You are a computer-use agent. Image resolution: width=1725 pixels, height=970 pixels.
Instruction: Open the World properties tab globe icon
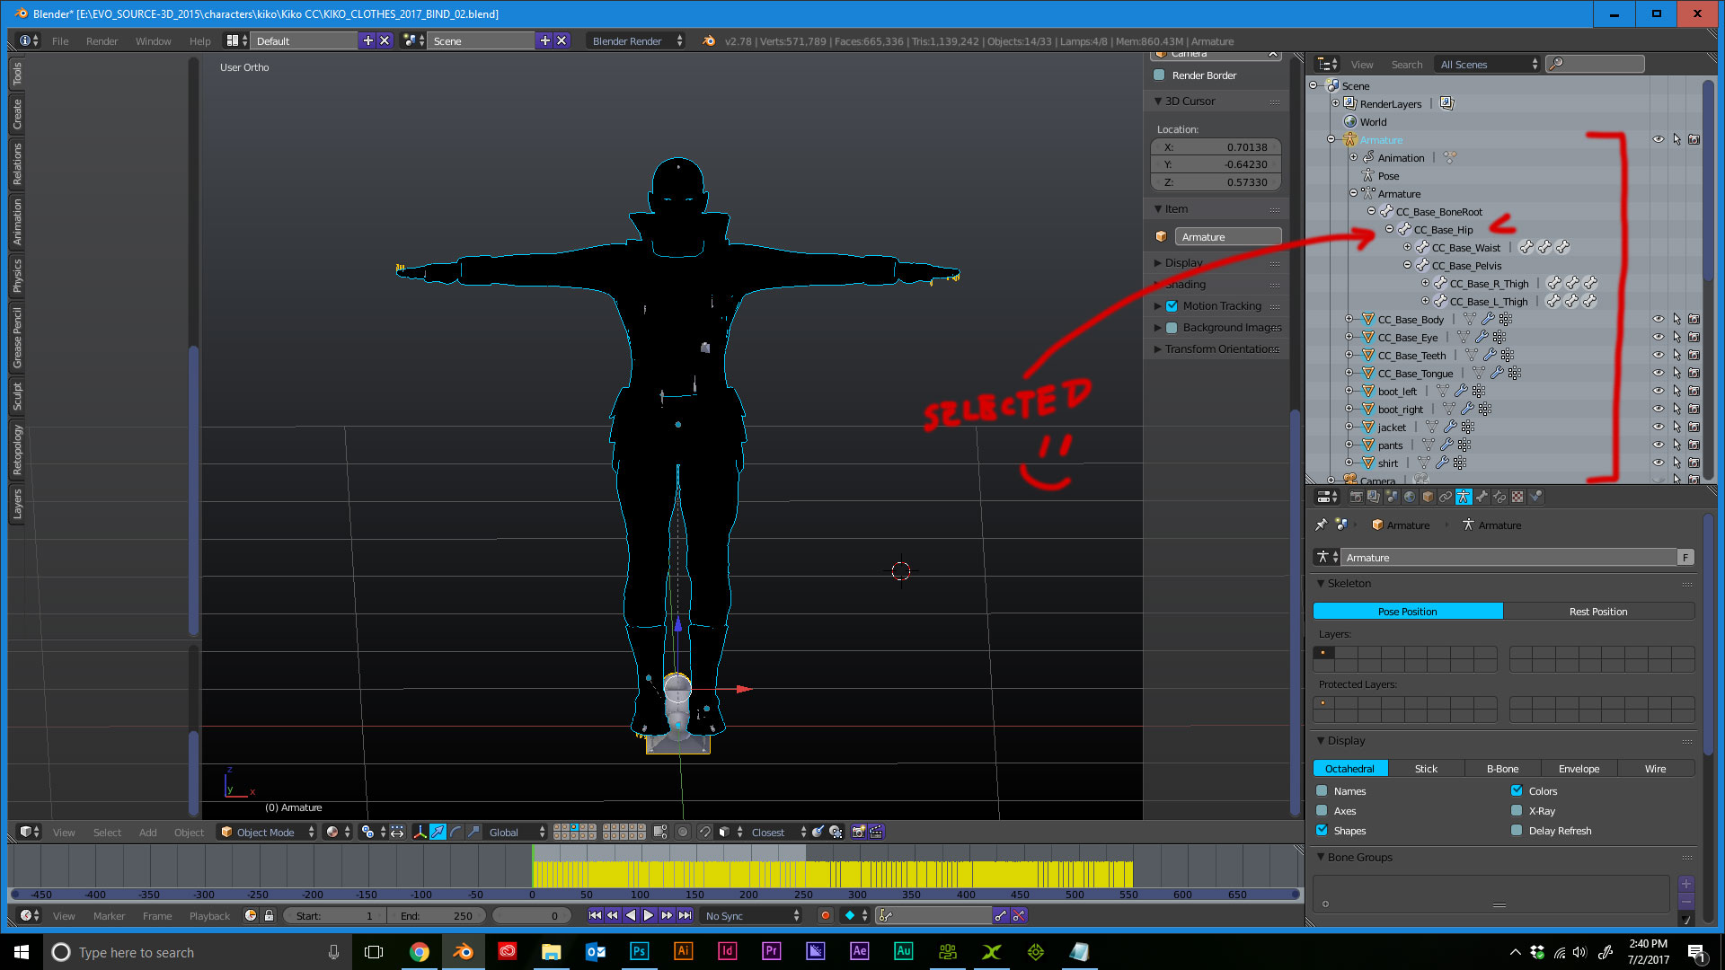point(1410,497)
